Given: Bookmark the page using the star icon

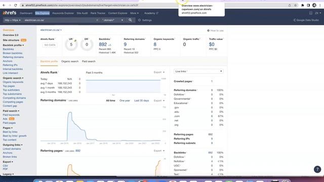Looking at the screenshot, I should tap(295, 6).
